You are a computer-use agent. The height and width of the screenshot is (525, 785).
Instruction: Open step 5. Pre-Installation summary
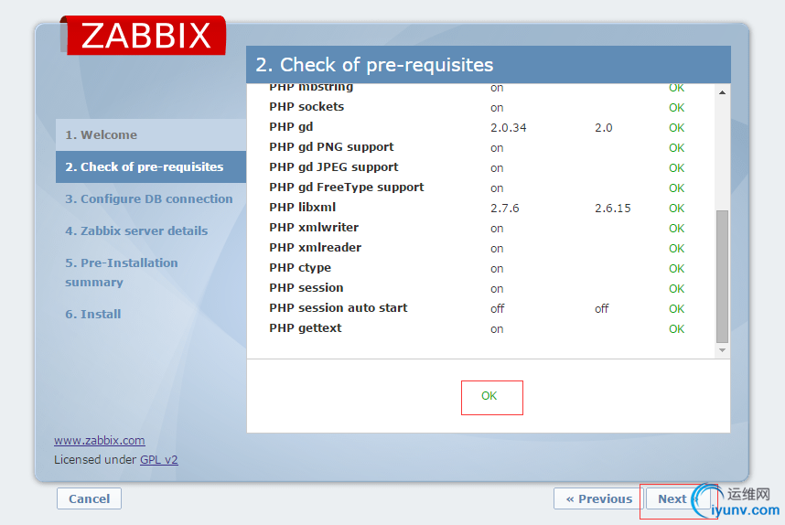[x=121, y=273]
